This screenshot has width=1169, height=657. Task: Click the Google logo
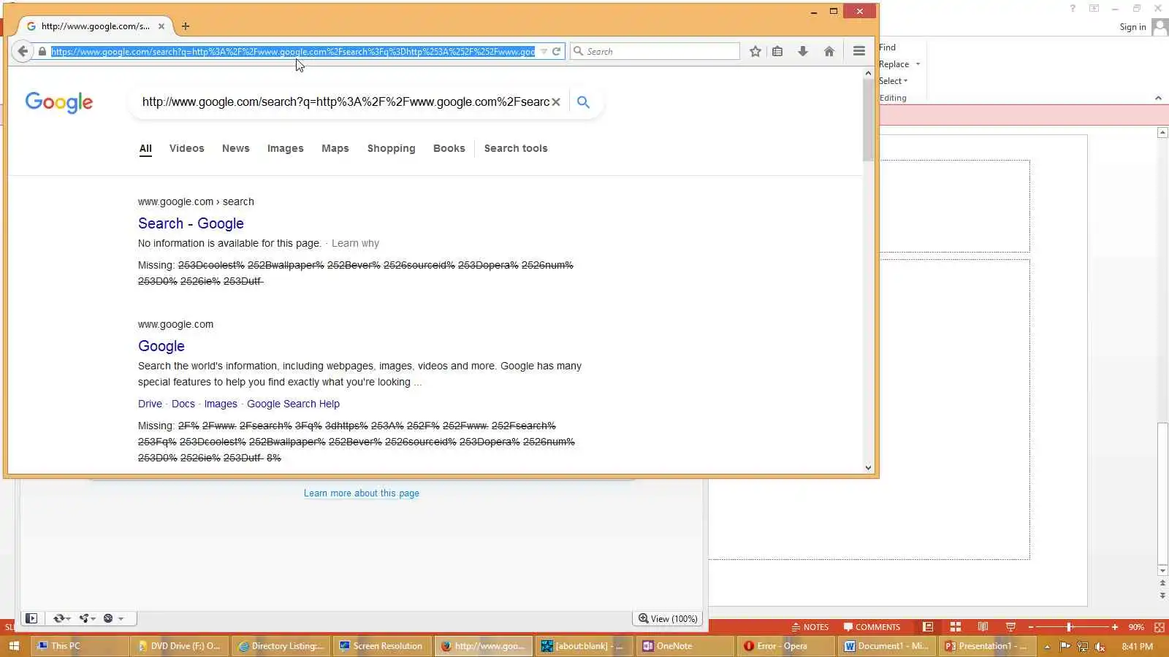click(x=59, y=103)
